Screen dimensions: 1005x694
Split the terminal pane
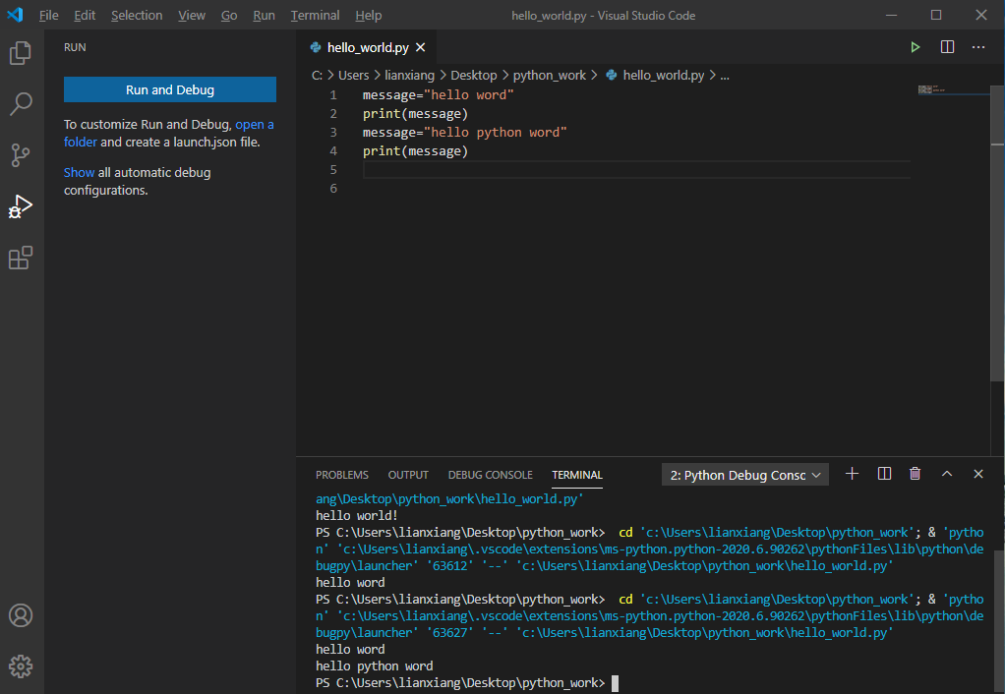884,474
